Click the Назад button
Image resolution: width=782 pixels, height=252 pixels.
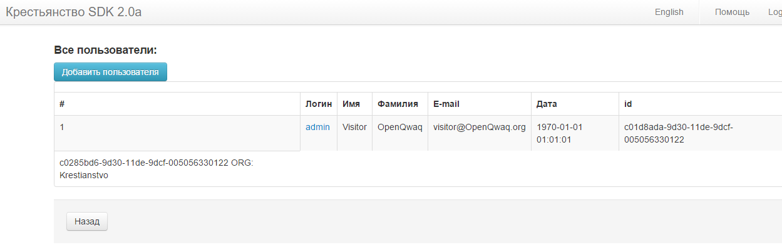pos(87,221)
